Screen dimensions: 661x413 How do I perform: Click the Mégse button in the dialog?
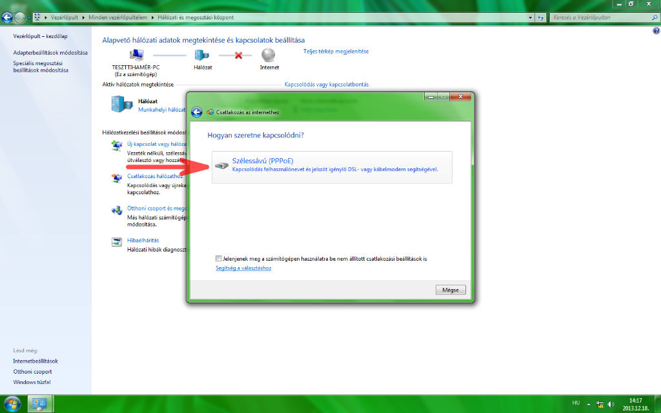[450, 289]
